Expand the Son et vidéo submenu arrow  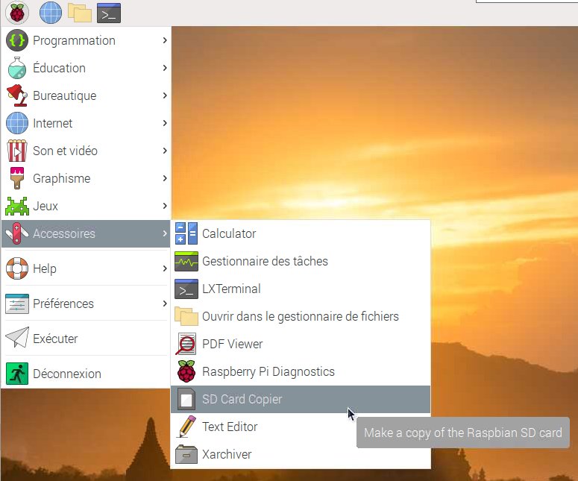(x=165, y=151)
